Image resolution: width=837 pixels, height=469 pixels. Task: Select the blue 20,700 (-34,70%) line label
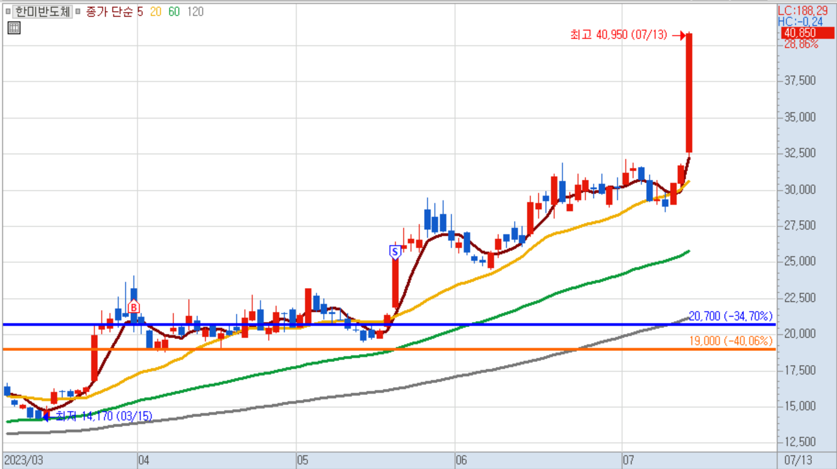pos(731,316)
